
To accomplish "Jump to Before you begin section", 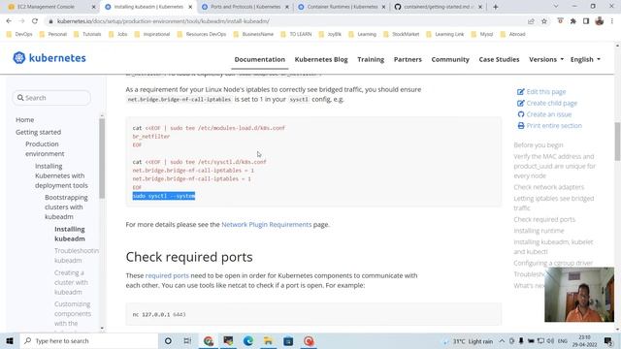I will [539, 144].
